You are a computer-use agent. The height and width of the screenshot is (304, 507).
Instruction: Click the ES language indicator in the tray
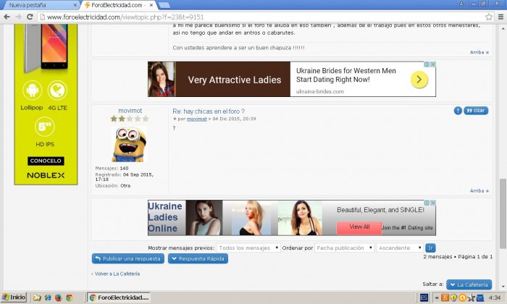point(424,297)
